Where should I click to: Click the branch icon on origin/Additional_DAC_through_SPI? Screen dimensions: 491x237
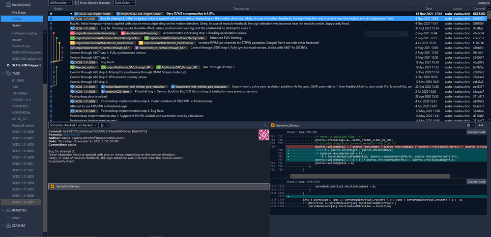point(103,67)
